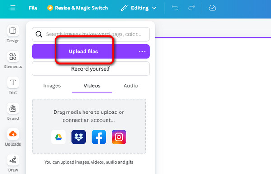Connect Facebook account
271x174 pixels.
99,137
